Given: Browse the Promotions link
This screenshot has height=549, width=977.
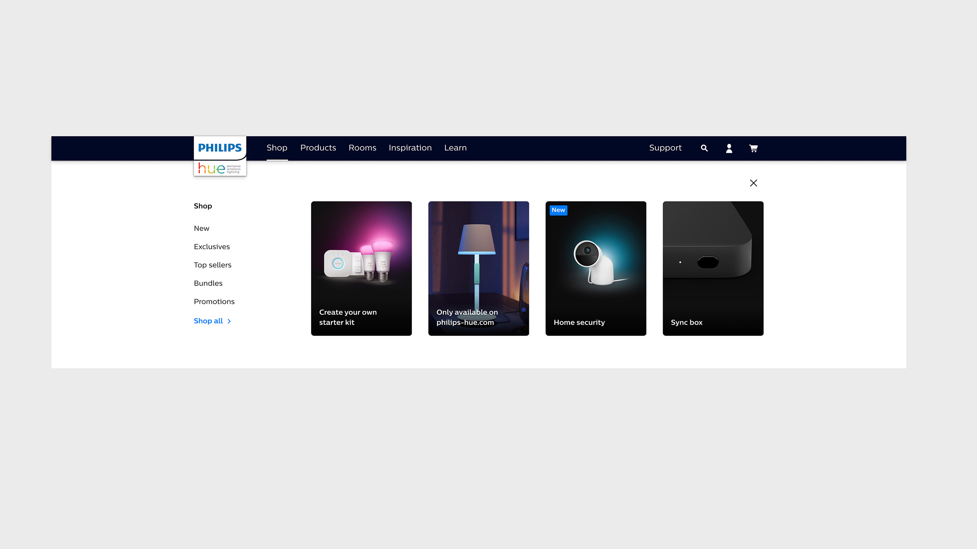Looking at the screenshot, I should pyautogui.click(x=214, y=301).
